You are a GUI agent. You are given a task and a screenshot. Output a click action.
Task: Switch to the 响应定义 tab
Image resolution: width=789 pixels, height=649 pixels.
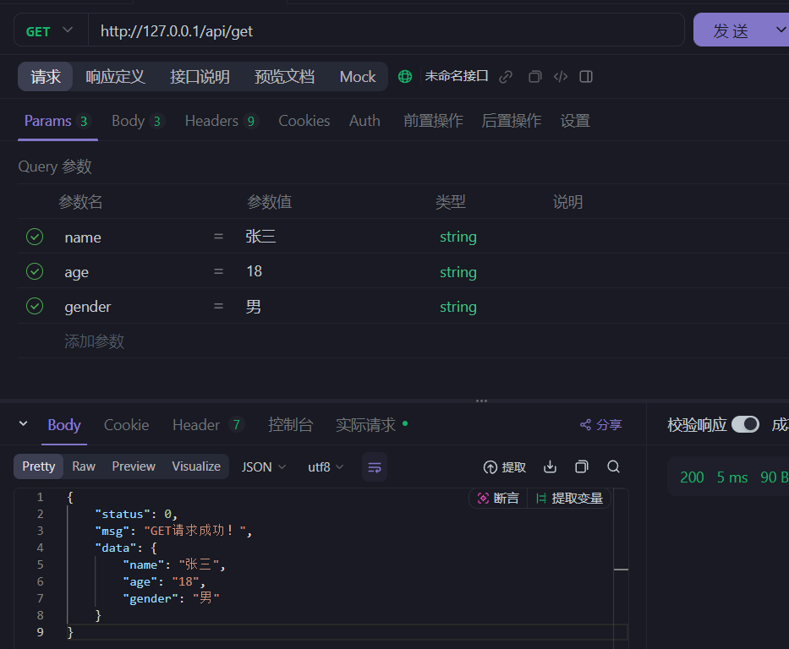tap(115, 76)
